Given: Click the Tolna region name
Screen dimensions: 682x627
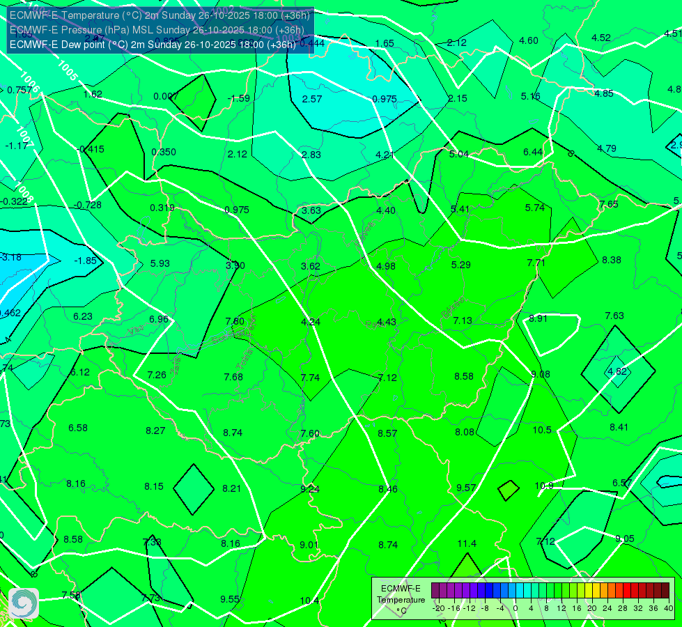Looking at the screenshot, I should click(x=244, y=359).
